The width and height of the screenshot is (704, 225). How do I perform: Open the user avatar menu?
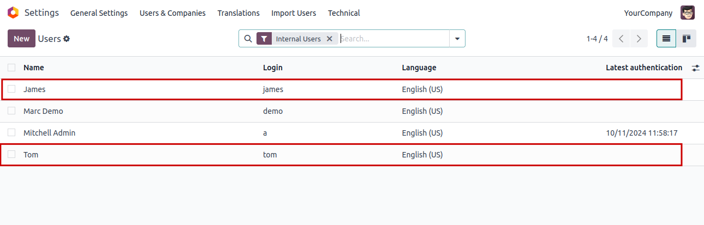[x=688, y=13]
